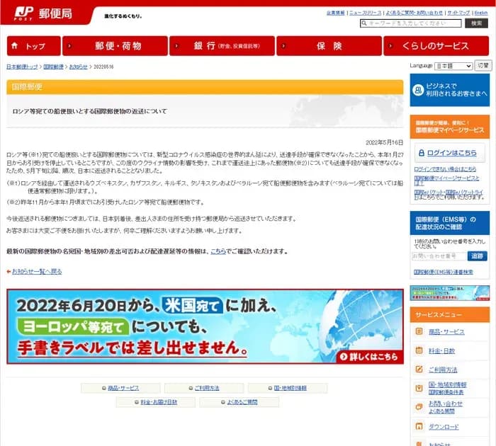Click the 国・地域別情報 map pin icon
Image resolution: width=496 pixels, height=446 pixels.
point(420,388)
